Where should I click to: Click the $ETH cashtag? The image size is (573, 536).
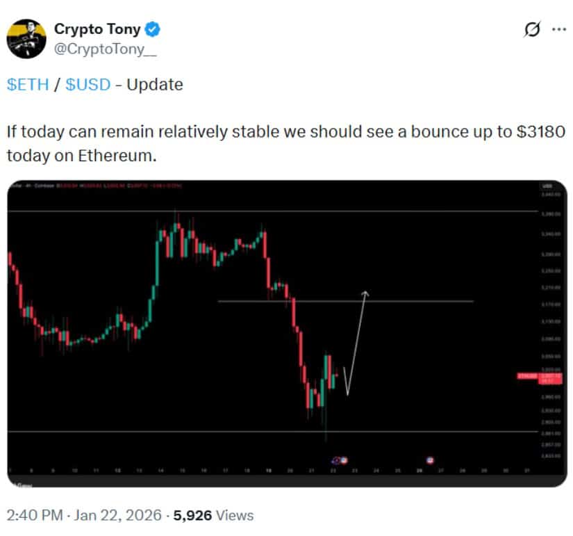[x=26, y=85]
